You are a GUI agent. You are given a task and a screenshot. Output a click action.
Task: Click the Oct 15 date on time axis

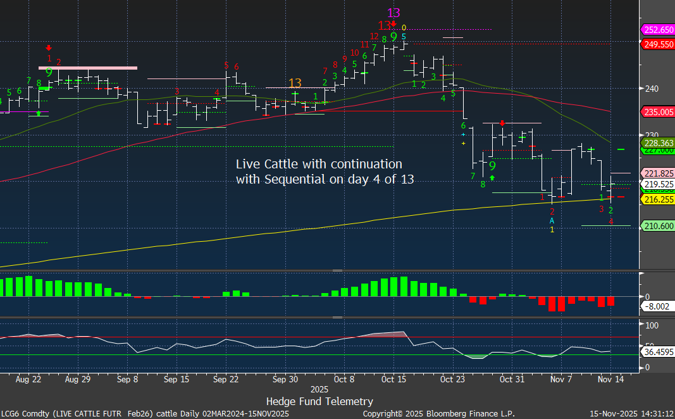(393, 379)
